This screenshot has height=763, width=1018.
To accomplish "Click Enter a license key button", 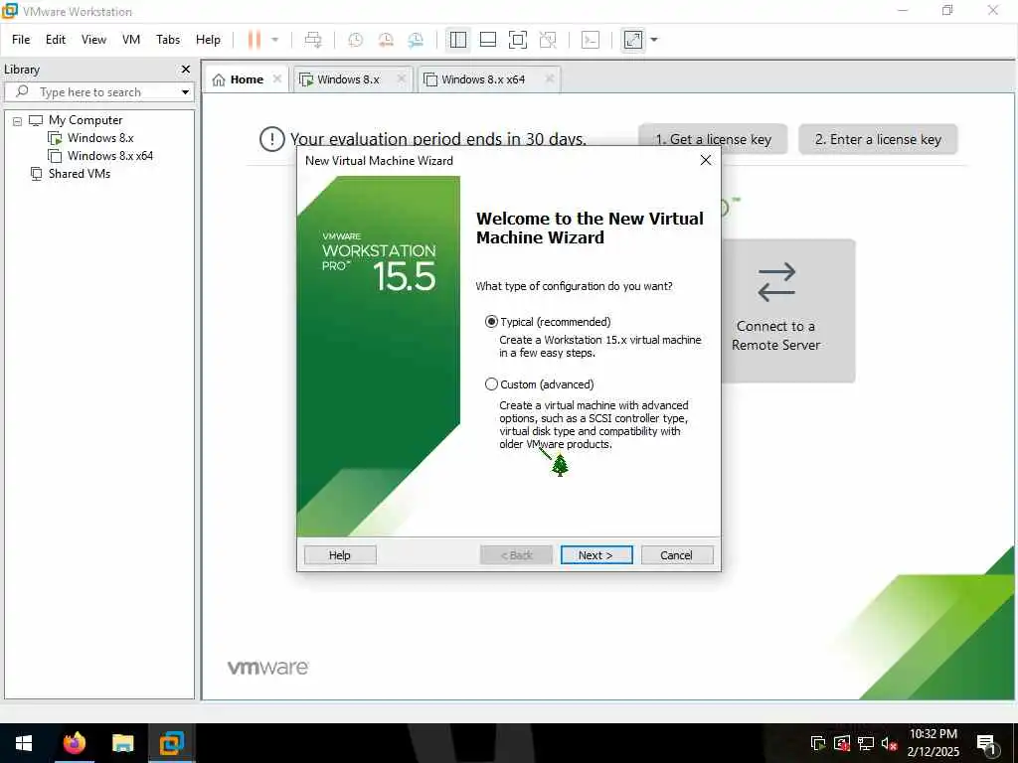I will point(878,139).
